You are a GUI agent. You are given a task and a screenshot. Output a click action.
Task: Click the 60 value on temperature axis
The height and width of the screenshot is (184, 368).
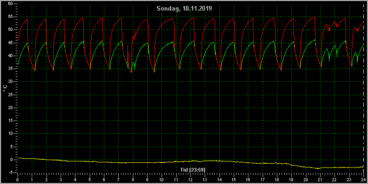(x=10, y=4)
